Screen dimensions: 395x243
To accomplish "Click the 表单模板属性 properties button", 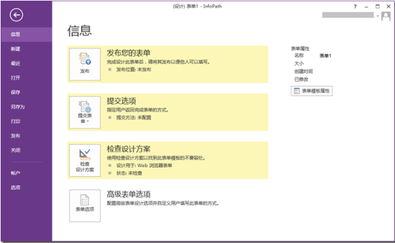I will click(311, 91).
